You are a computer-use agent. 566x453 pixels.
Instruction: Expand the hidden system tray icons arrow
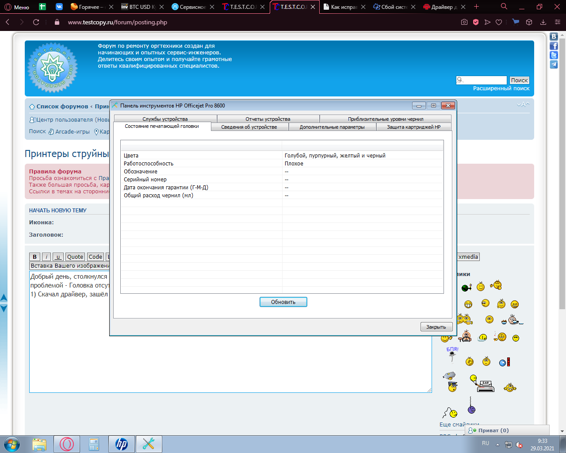click(497, 445)
